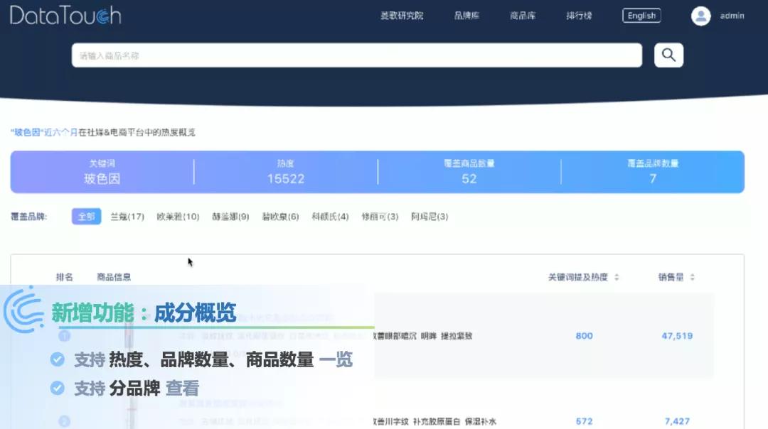Viewport: 768px width, 429px height.
Task: Sort by 销售量 column
Action: pos(669,277)
